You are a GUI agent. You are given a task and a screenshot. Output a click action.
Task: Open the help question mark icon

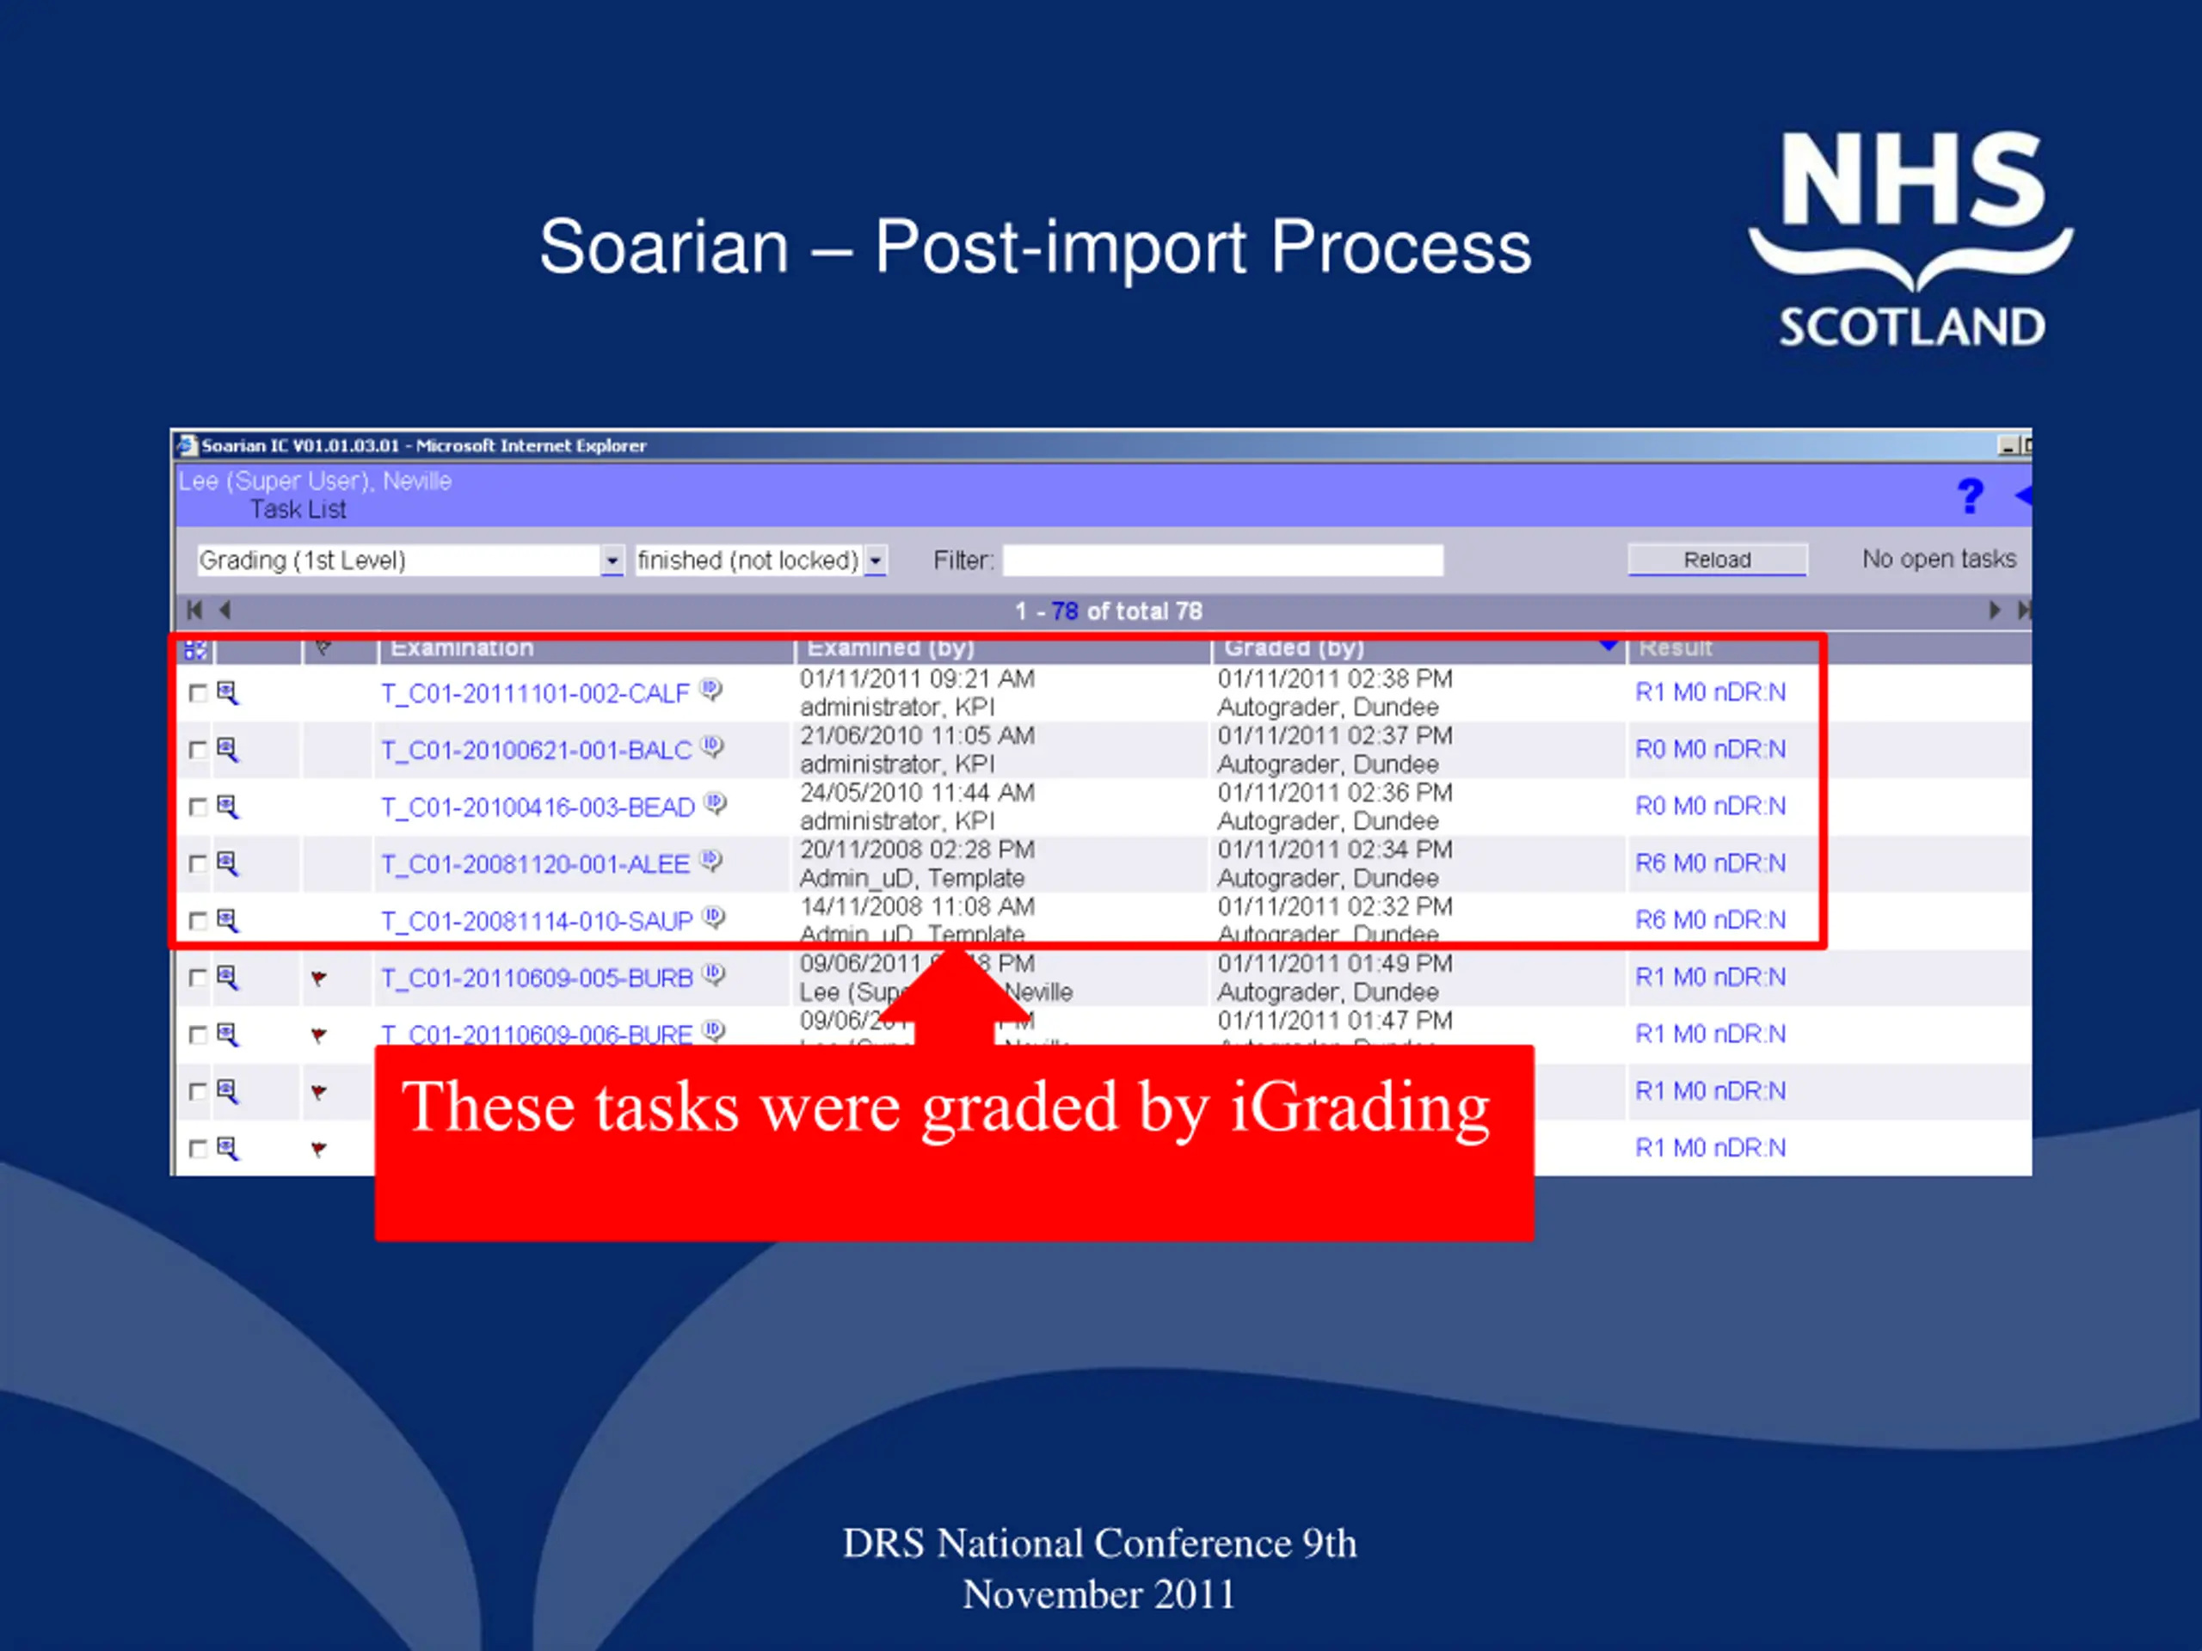[x=1969, y=495]
